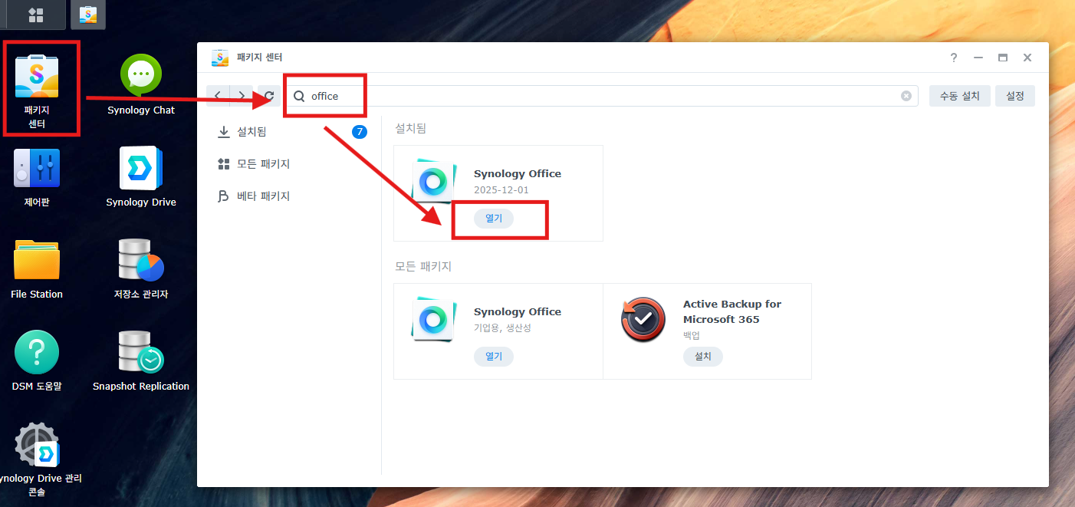The image size is (1075, 507).
Task: Maximize the Package Center window
Action: coord(1003,58)
